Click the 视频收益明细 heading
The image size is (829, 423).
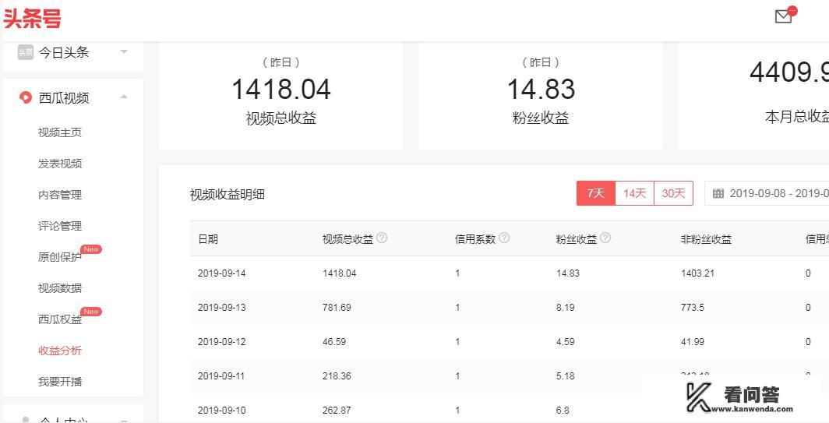[x=228, y=195]
